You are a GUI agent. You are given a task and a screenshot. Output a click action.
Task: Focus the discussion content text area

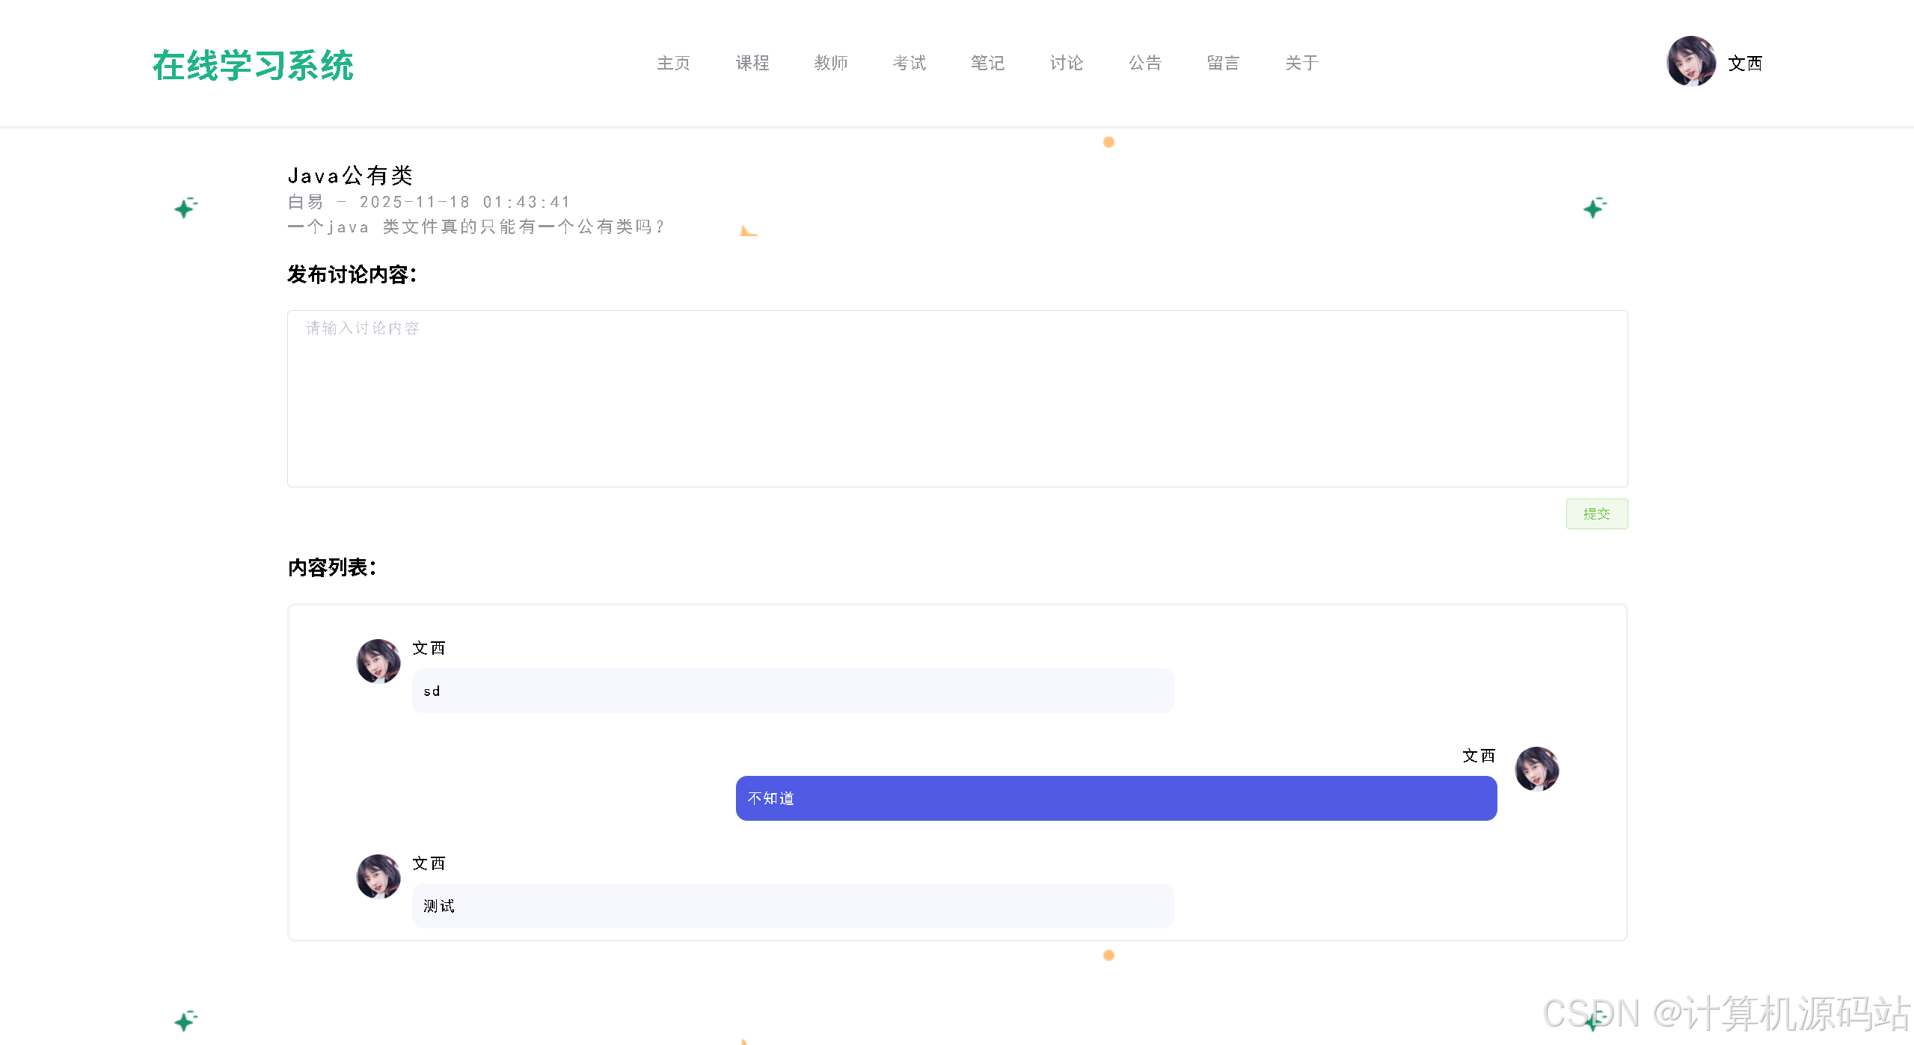click(x=957, y=398)
